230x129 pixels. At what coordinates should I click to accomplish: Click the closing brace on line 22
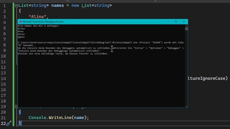pos(20,123)
